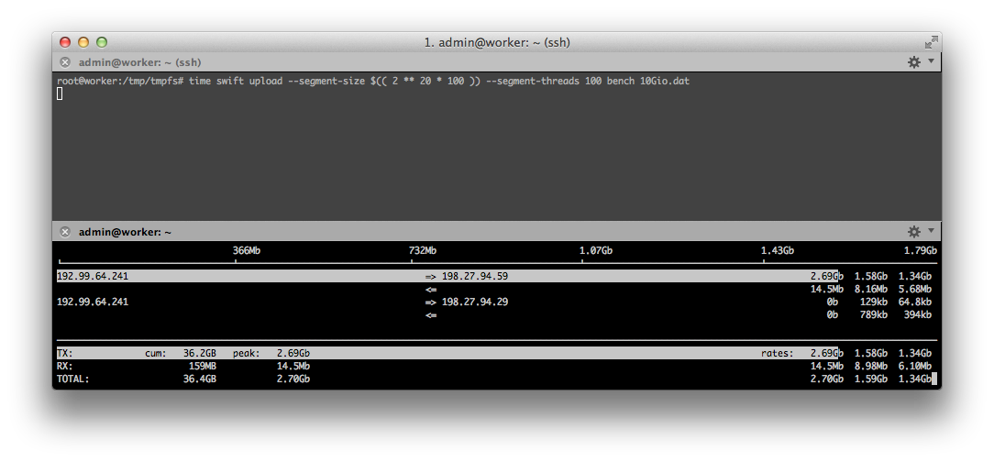Click the 1.59Gb total rate

click(870, 379)
